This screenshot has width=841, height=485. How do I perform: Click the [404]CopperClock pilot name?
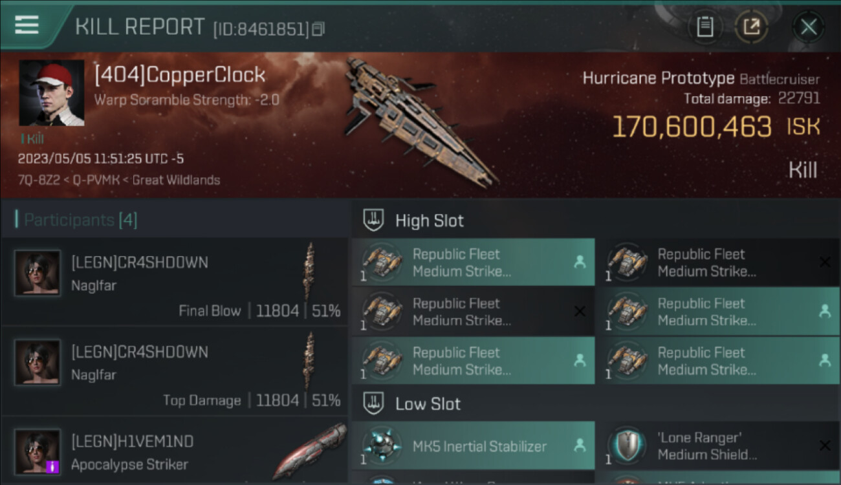[x=180, y=75]
